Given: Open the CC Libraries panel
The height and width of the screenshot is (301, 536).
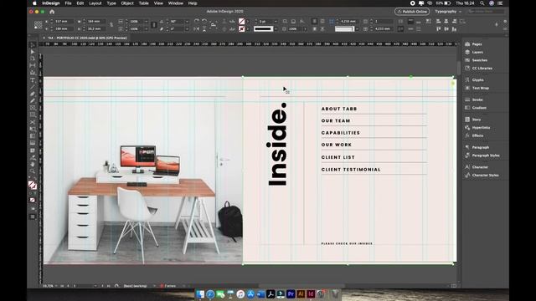Looking at the screenshot, I should (x=482, y=69).
